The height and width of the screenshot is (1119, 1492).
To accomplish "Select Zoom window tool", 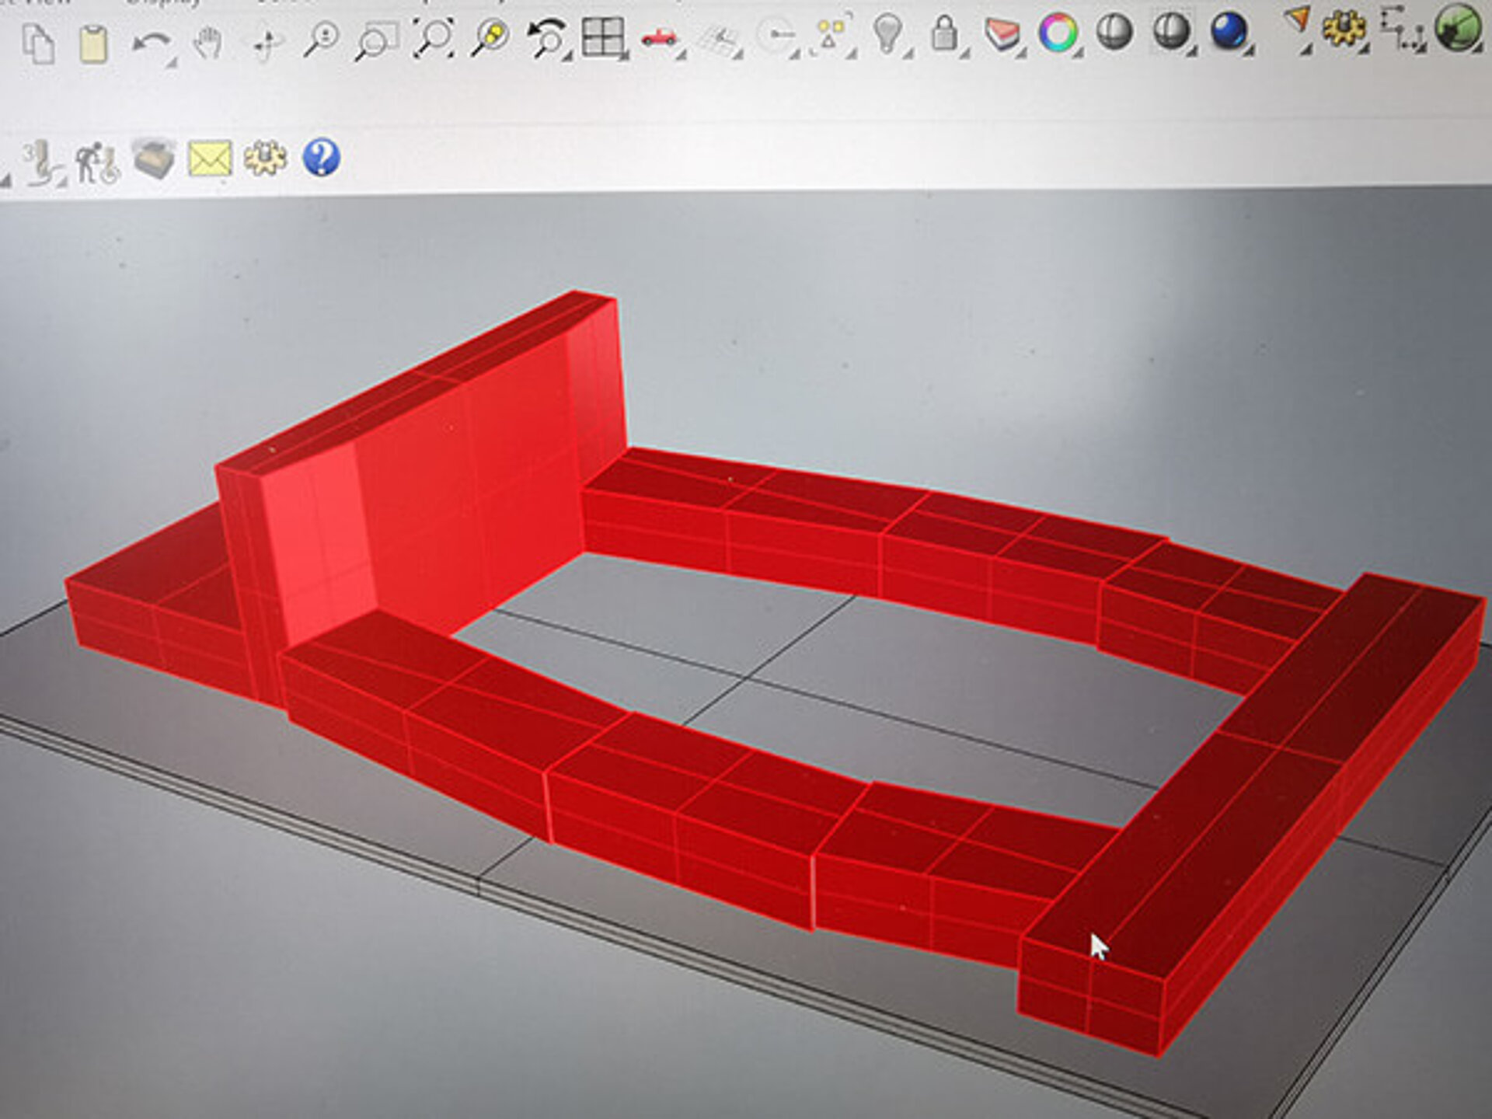I will [376, 40].
